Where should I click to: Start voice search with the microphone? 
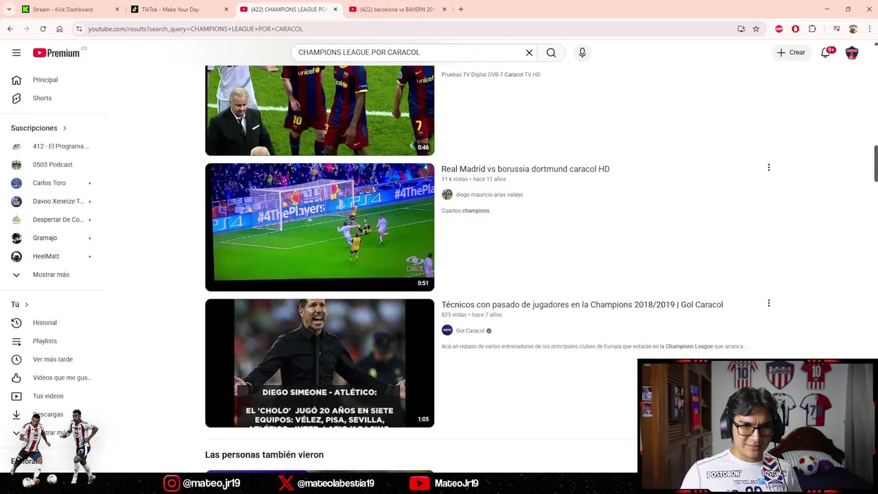[582, 53]
